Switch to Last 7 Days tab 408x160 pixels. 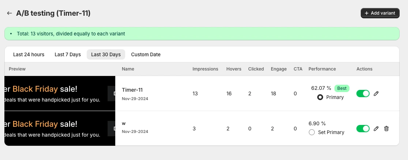click(68, 54)
